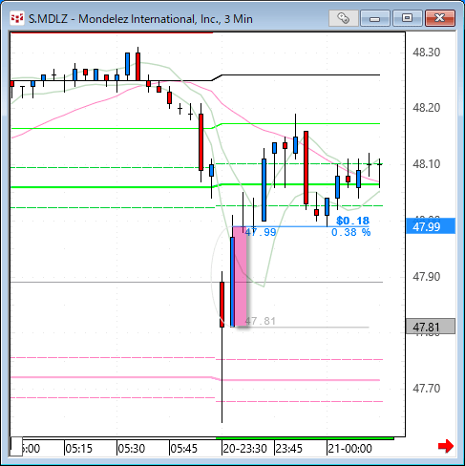This screenshot has height=466, width=465.
Task: Click the 23:45 time axis label
Action: click(289, 449)
